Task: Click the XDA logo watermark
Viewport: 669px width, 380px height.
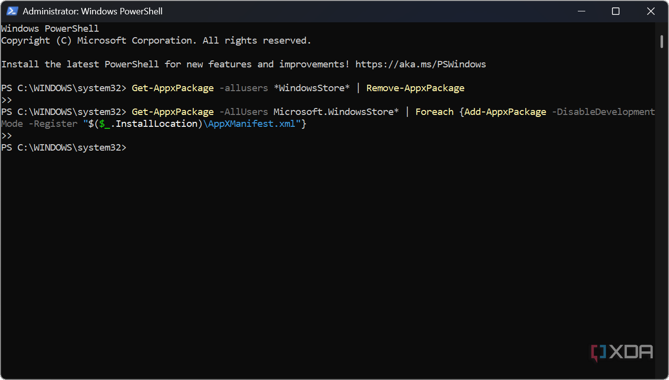Action: [x=622, y=352]
